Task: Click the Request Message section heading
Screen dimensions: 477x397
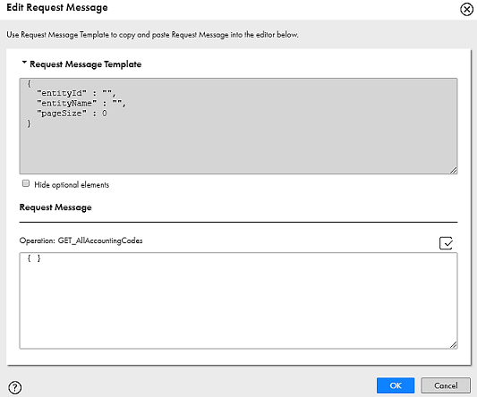Action: point(55,207)
